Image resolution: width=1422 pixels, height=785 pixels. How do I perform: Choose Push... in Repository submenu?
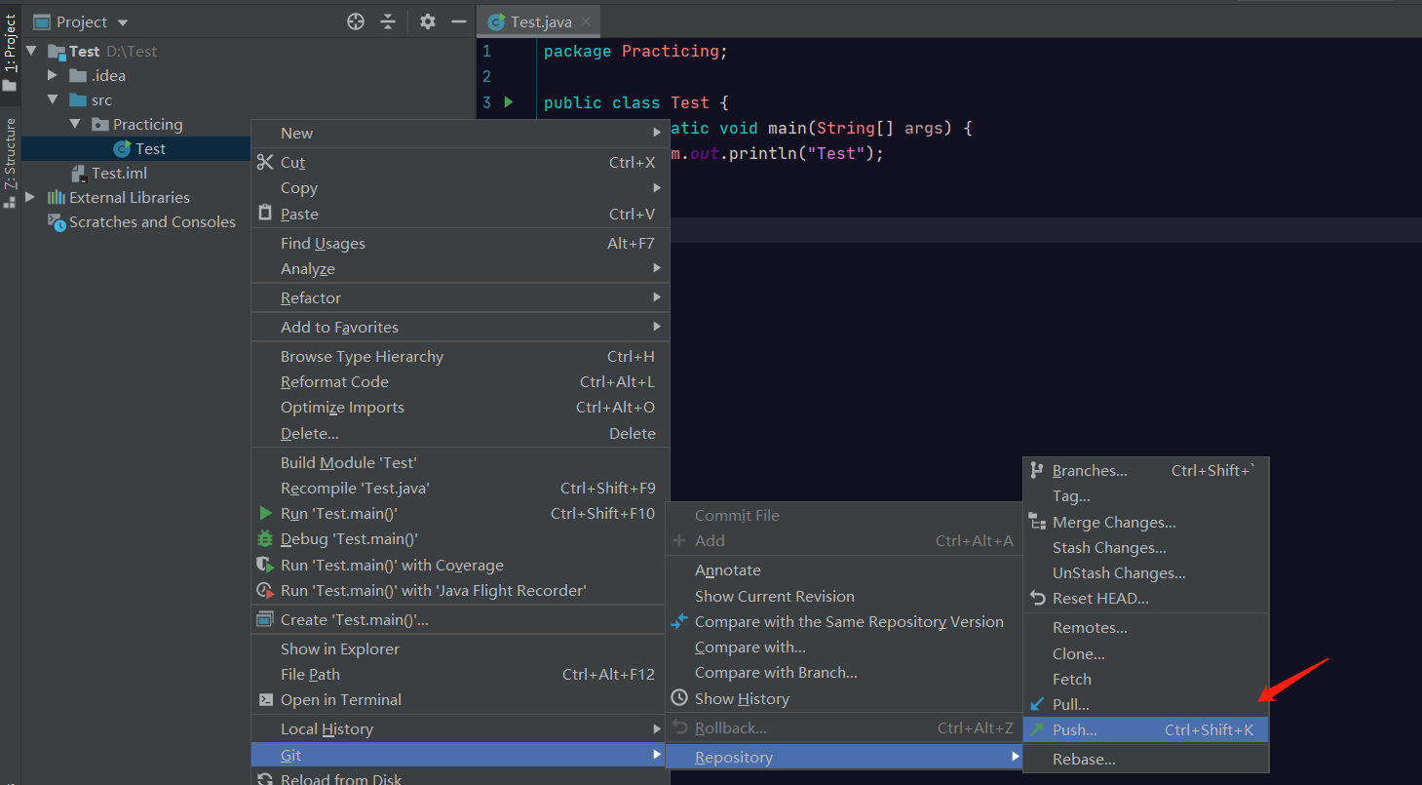pos(1146,729)
